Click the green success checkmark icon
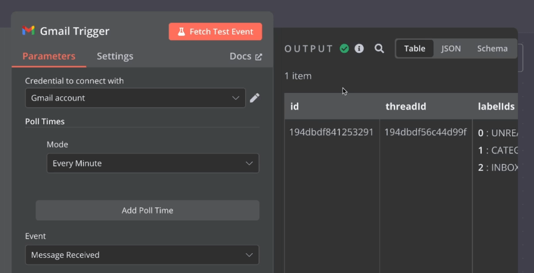This screenshot has width=534, height=273. pyautogui.click(x=344, y=49)
